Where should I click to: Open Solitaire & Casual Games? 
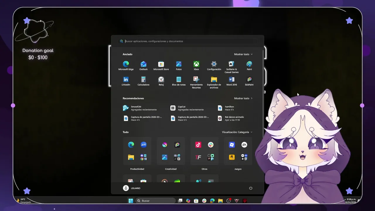pos(231,67)
